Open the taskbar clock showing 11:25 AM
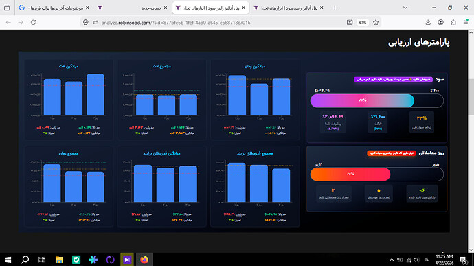 tap(444, 260)
